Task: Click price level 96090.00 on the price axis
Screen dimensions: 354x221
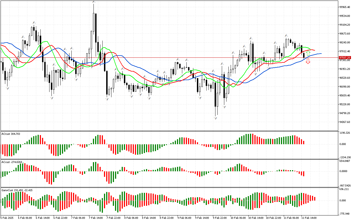Action: click(x=345, y=87)
